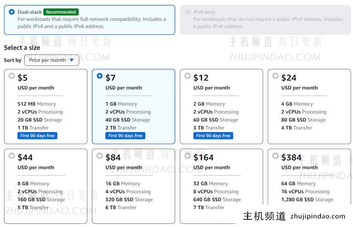Click the 4 GB Memory text

point(297,104)
